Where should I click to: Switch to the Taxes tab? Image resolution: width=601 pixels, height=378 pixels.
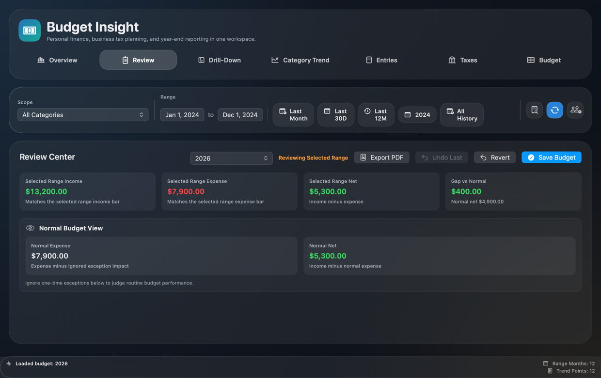click(463, 60)
